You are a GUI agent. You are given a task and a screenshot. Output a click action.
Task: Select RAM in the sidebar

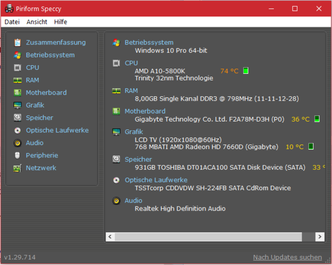pos(33,80)
